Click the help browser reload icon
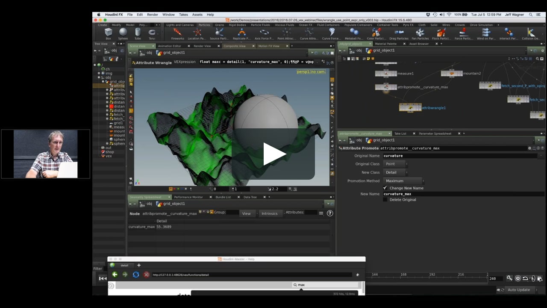Image resolution: width=547 pixels, height=308 pixels. 136,275
